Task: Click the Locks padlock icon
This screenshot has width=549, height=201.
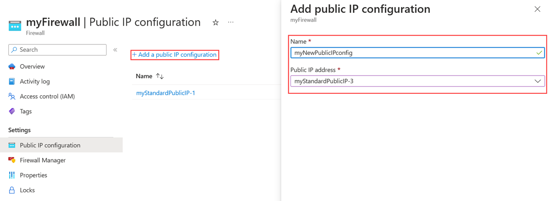Action: pos(12,190)
